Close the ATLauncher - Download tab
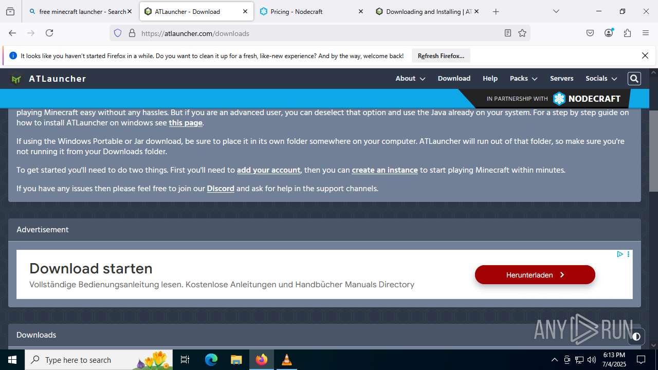Screen dimensions: 658x370 click(x=245, y=11)
